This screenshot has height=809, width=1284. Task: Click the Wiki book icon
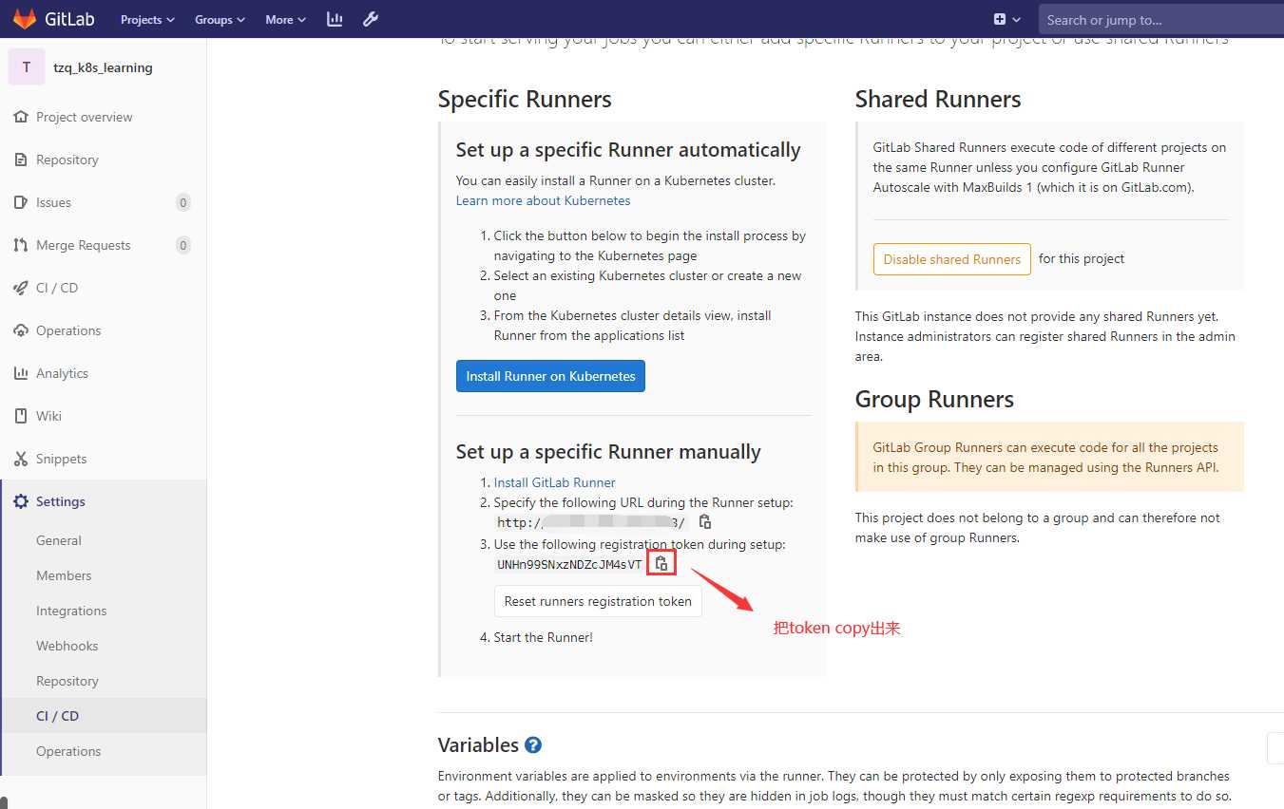pos(21,416)
